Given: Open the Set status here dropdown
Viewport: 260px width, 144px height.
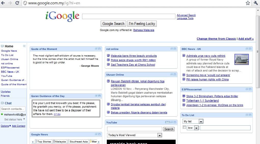Looking at the screenshot, I should [x=24, y=119].
